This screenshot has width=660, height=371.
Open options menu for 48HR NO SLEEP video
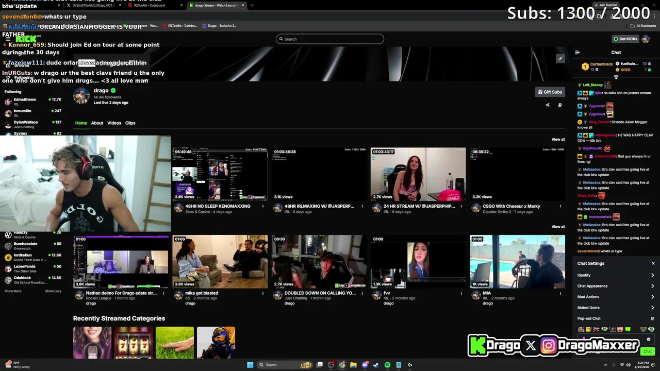(262, 207)
